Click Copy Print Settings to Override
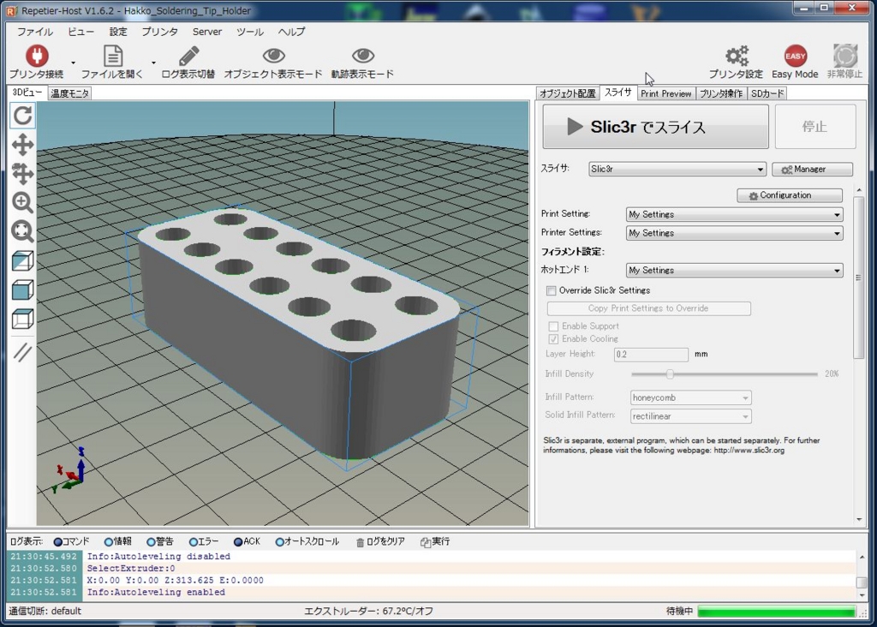877x627 pixels. 649,308
